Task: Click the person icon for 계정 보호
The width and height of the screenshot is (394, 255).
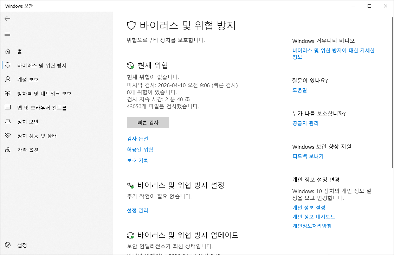Action: (x=8, y=79)
